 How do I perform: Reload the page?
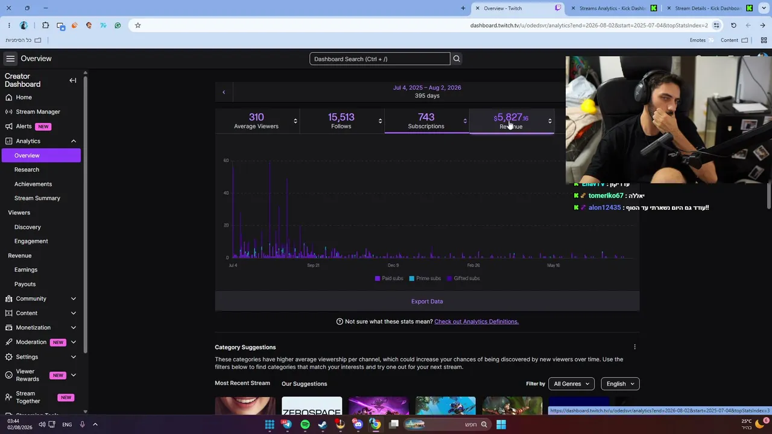tap(733, 25)
